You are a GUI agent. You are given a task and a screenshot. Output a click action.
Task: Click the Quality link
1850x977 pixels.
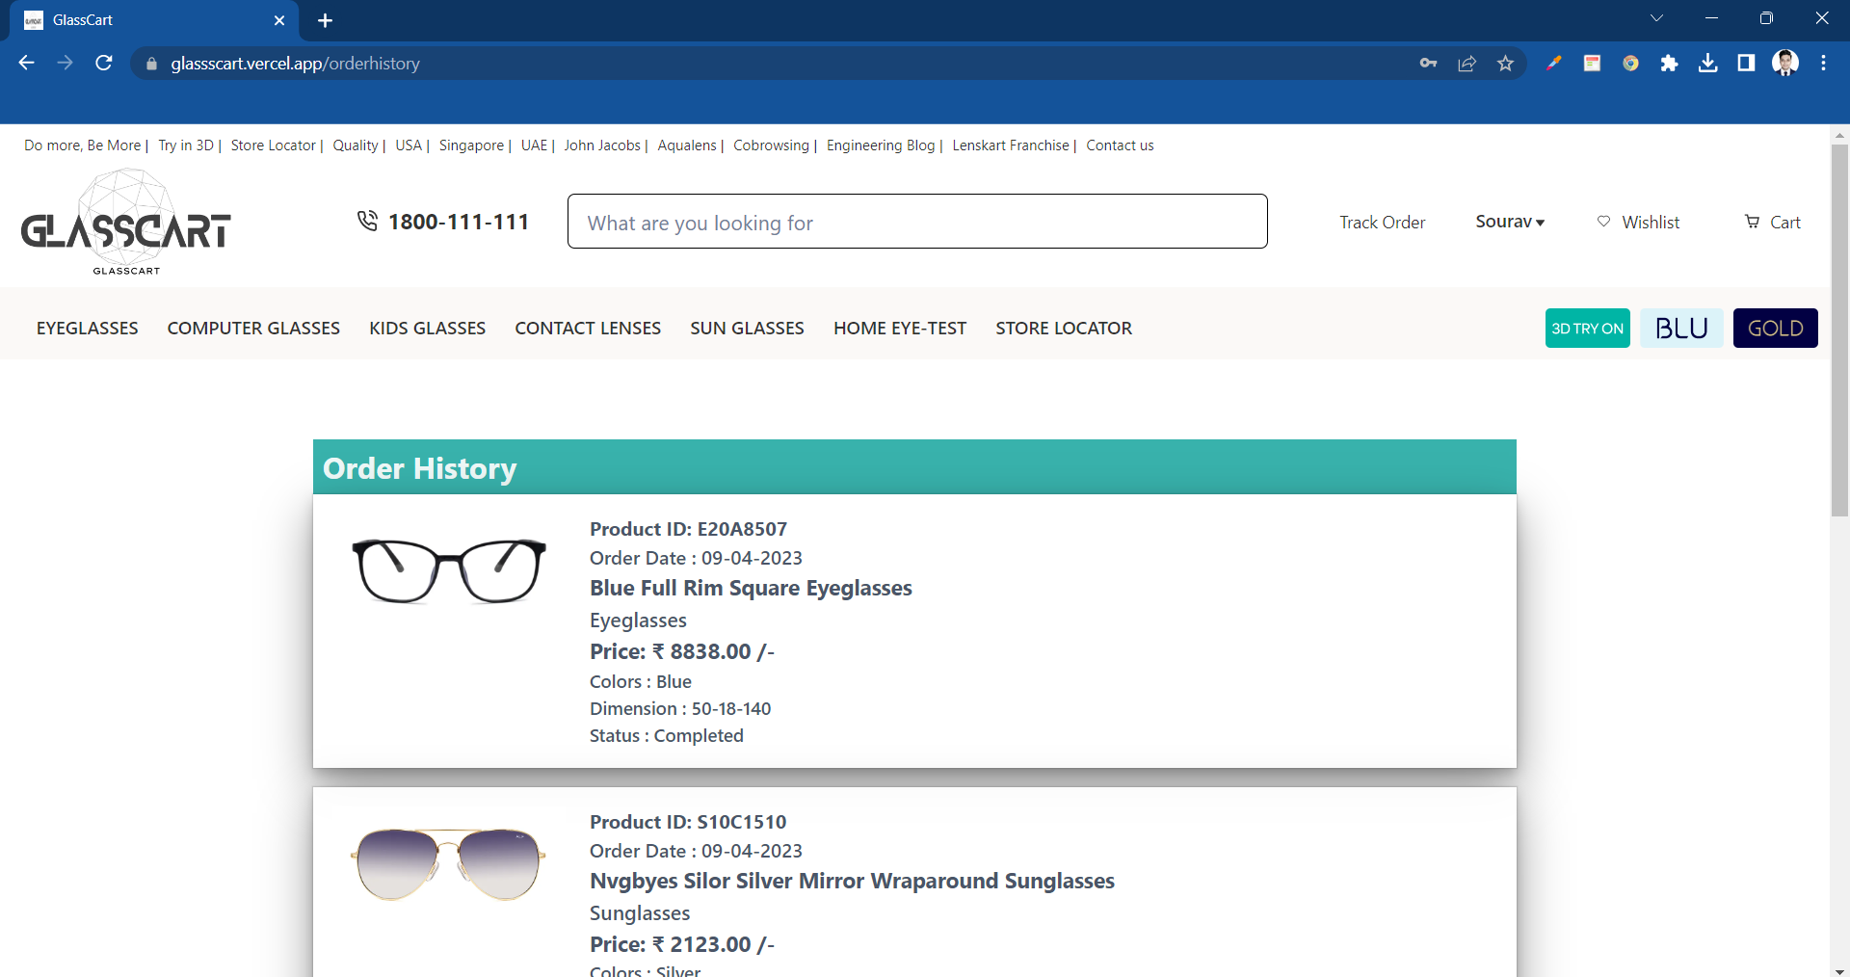coord(355,145)
